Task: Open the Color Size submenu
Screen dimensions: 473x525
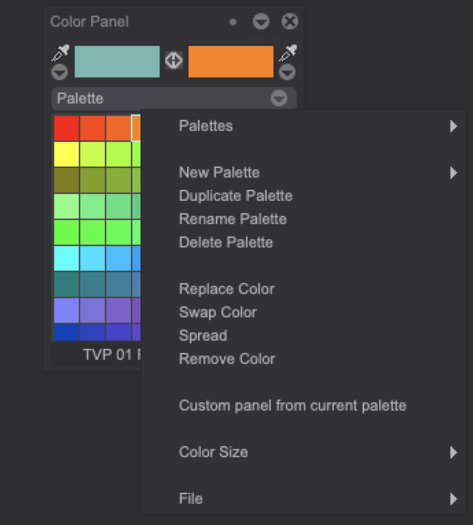Action: coord(304,452)
